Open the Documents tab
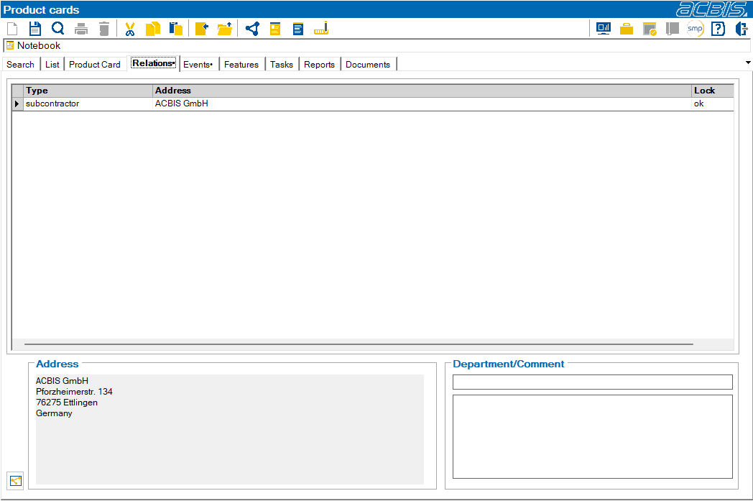Viewport: 753px width, 501px height. [x=368, y=65]
